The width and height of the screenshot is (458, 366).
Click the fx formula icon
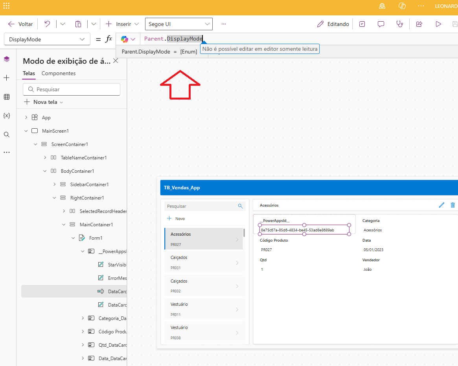[x=109, y=39]
